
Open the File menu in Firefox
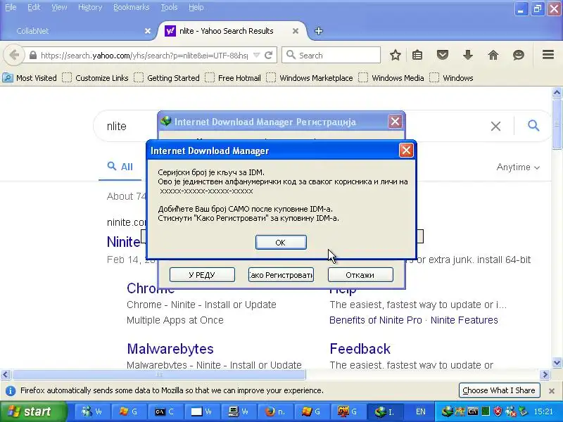click(11, 7)
